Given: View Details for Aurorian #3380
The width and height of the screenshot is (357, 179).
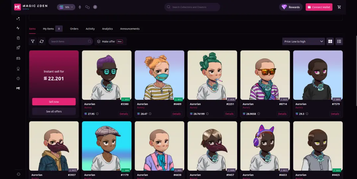Looking at the screenshot, I should tap(124, 114).
